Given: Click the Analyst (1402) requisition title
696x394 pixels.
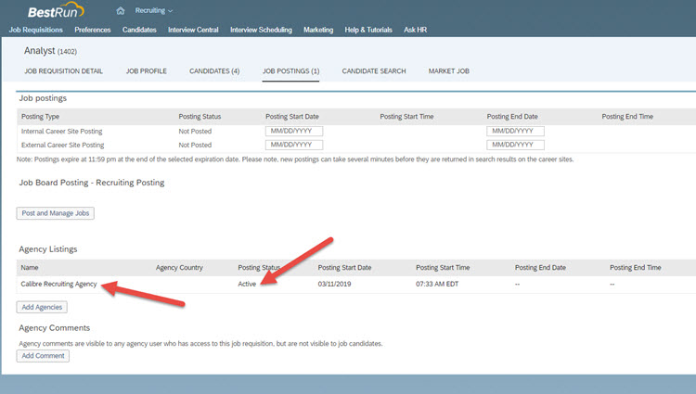Looking at the screenshot, I should [x=50, y=51].
